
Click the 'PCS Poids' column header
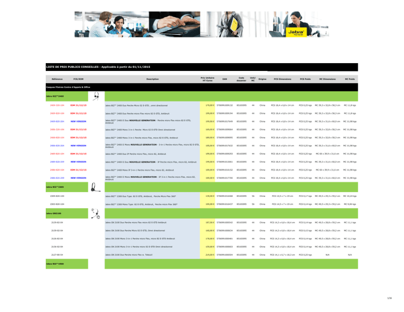point(305,79)
